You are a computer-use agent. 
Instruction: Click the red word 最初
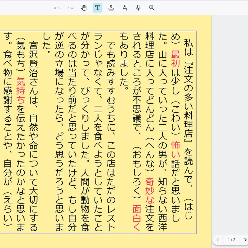click(176, 59)
